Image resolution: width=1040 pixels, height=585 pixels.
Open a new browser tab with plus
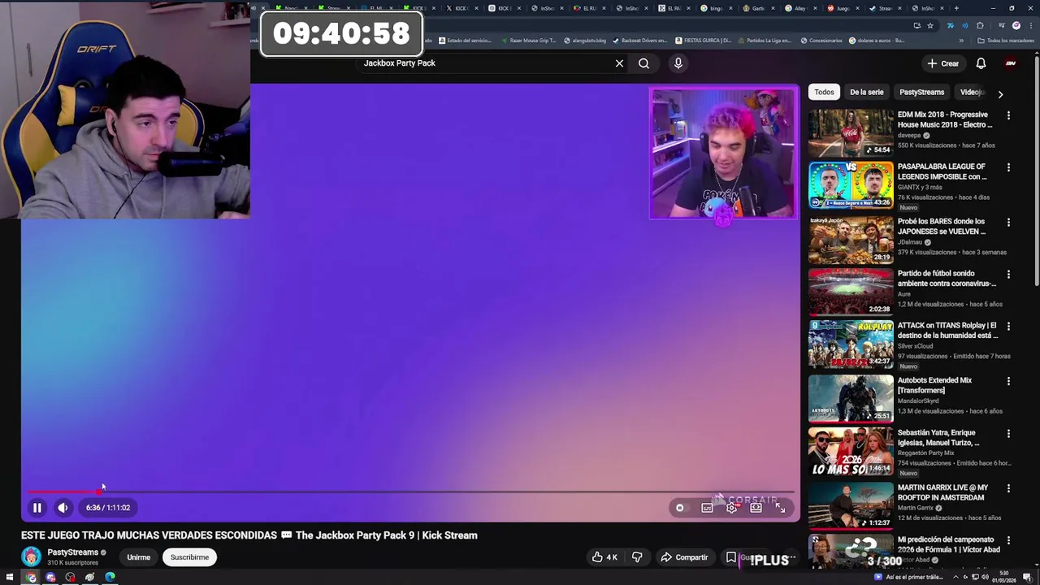click(956, 8)
